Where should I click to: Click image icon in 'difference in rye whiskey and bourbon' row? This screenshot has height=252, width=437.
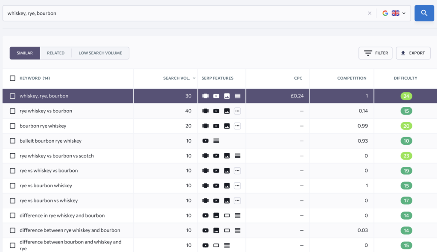coord(216,215)
